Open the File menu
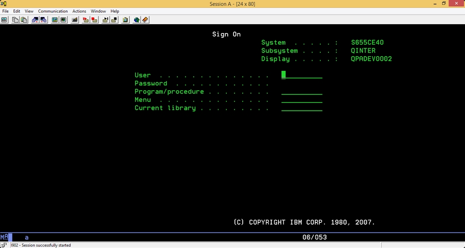The height and width of the screenshot is (248, 465). (5, 11)
